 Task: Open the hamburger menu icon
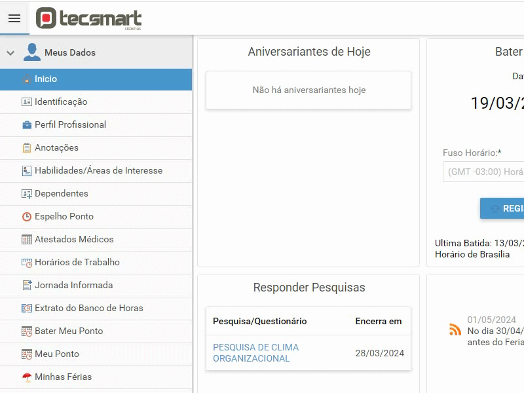14,18
